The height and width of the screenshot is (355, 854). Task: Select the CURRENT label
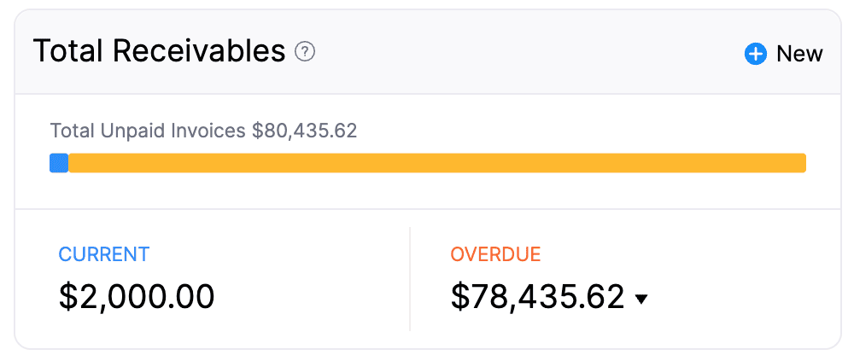point(103,253)
